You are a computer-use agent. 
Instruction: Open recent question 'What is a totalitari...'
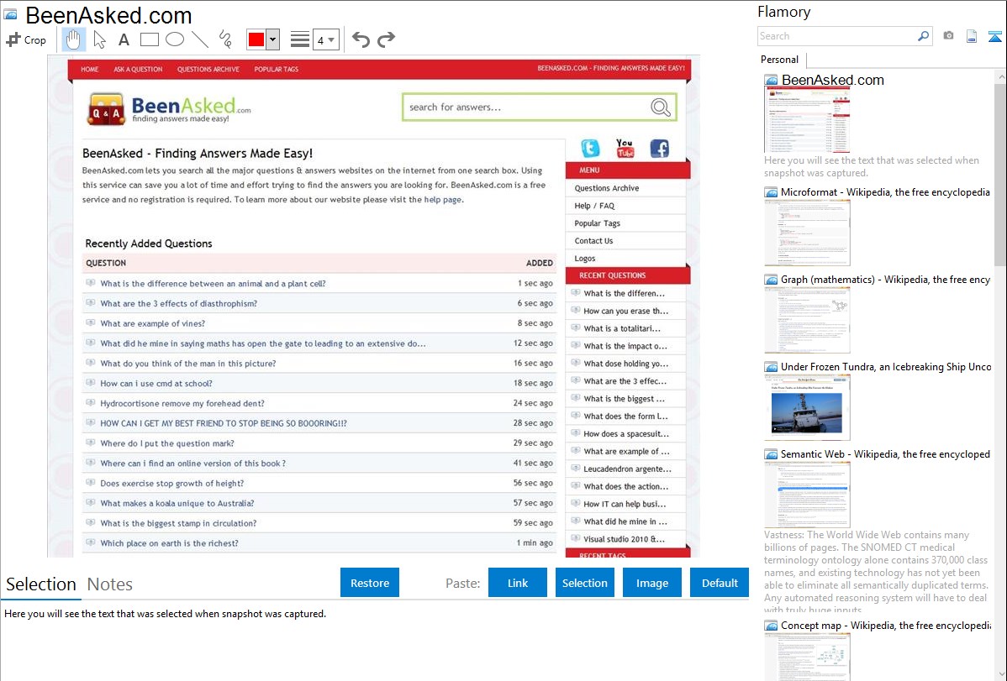(622, 328)
